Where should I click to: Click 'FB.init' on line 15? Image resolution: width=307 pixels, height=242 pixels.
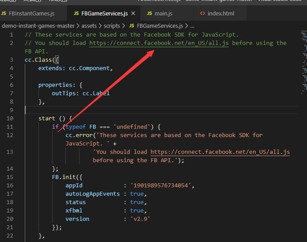click(x=64, y=177)
